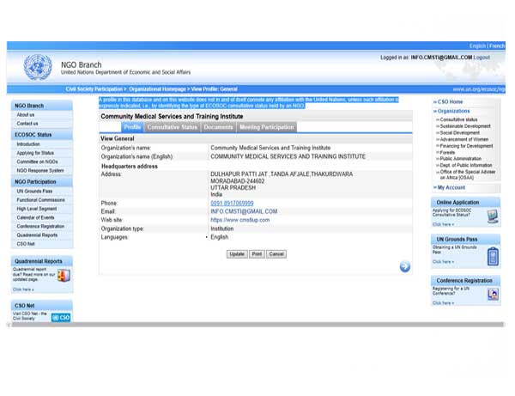Click the Quadrennial Reports book icon
Image resolution: width=515 pixels, height=396 pixels.
(64, 276)
